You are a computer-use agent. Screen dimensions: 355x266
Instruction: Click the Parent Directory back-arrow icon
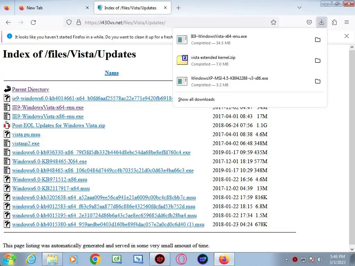pyautogui.click(x=7, y=89)
